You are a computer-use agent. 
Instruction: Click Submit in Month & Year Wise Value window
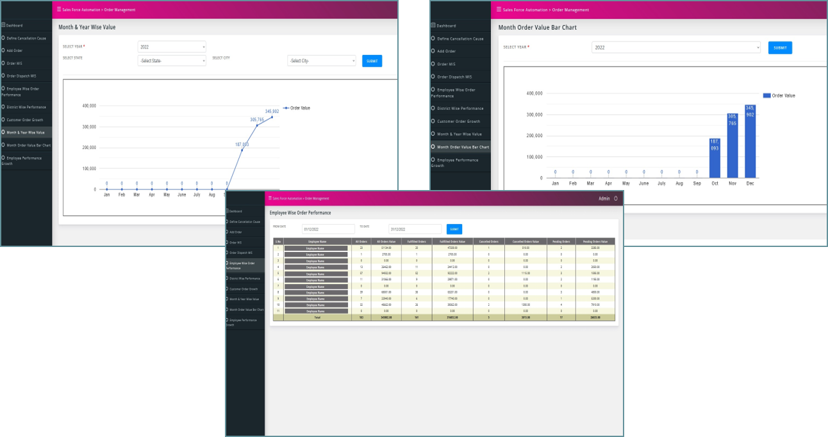pyautogui.click(x=372, y=61)
